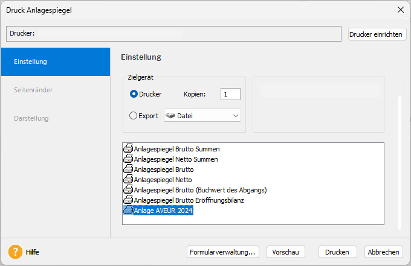Click printer icon beside Anlagespiegel Brutto Summen
411x266 pixels.
tap(128, 148)
